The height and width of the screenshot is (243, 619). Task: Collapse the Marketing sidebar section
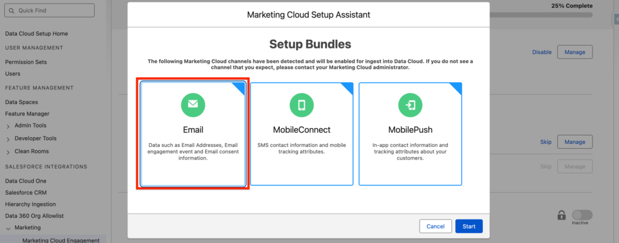pyautogui.click(x=8, y=228)
